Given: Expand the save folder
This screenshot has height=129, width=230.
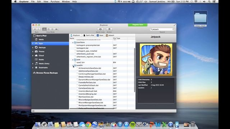Looking at the screenshot, I should click(x=73, y=60).
